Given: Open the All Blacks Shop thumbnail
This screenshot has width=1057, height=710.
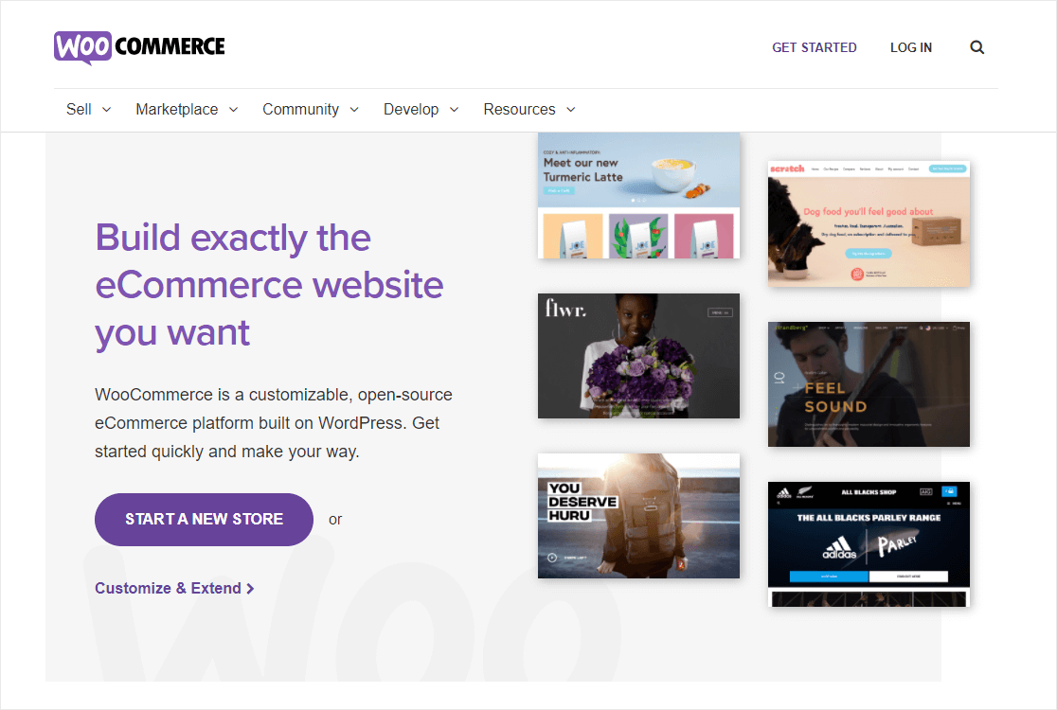Looking at the screenshot, I should [869, 544].
